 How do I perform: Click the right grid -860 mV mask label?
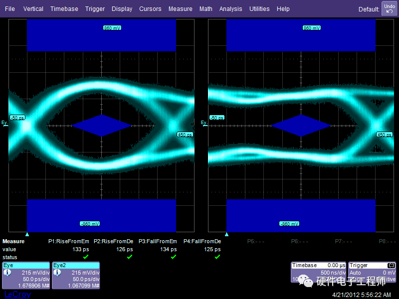289,224
